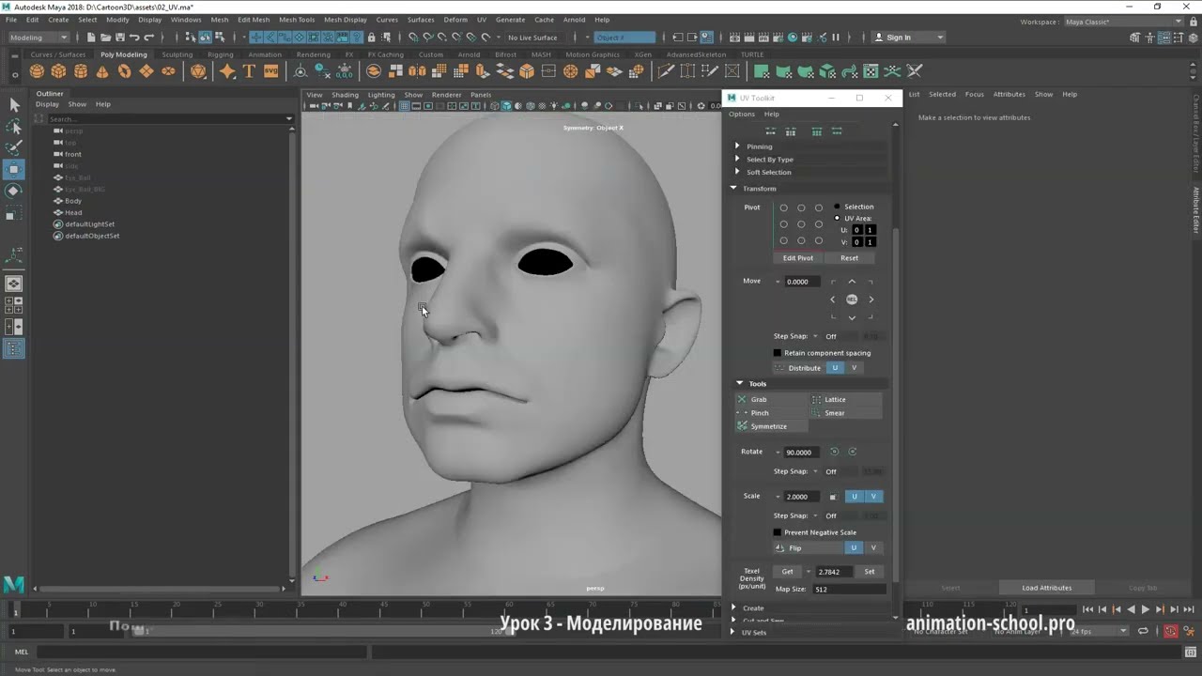Click the polygon Type text tool icon
The width and height of the screenshot is (1202, 676).
[x=249, y=71]
